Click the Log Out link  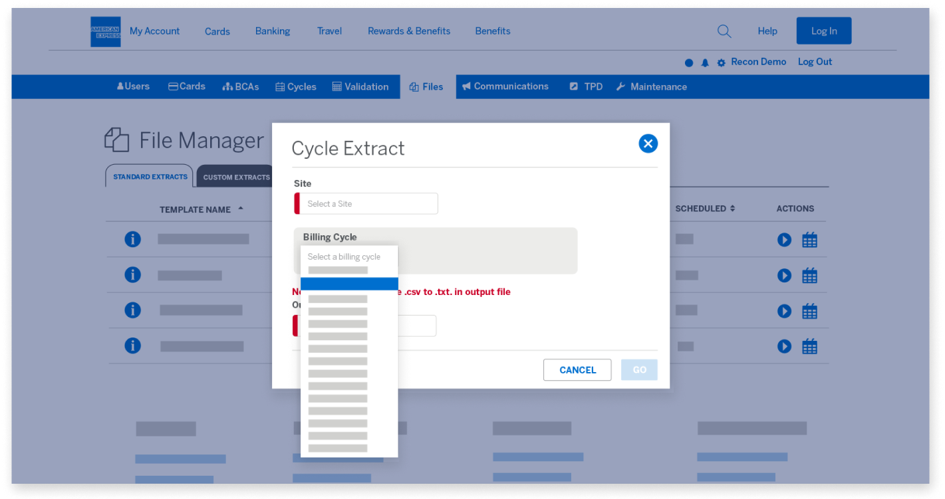pos(815,62)
